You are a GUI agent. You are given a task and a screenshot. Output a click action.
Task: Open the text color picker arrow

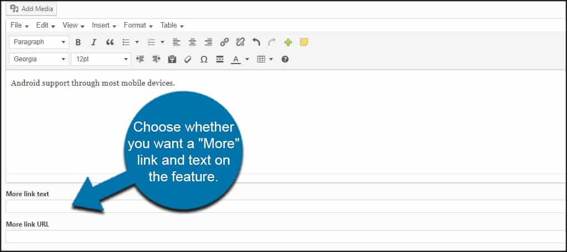[248, 59]
